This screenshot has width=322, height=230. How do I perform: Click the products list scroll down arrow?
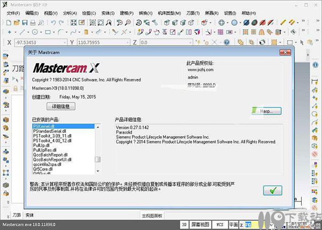(x=98, y=171)
